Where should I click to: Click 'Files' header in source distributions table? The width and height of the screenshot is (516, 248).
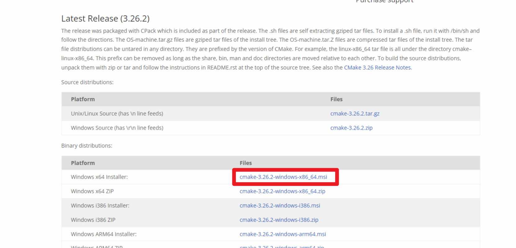coord(336,99)
